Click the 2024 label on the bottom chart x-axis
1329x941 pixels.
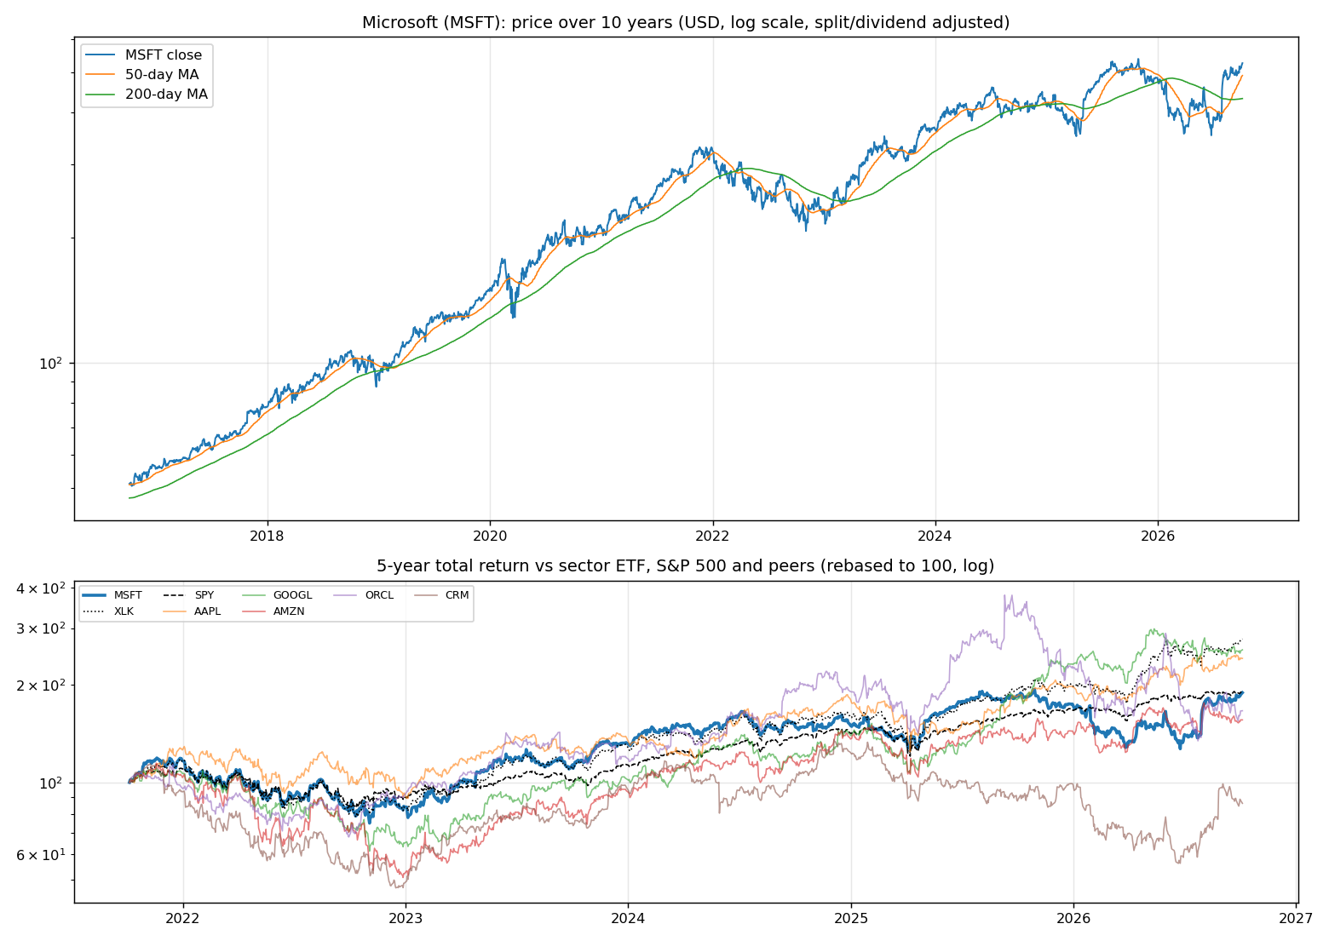[x=628, y=918]
